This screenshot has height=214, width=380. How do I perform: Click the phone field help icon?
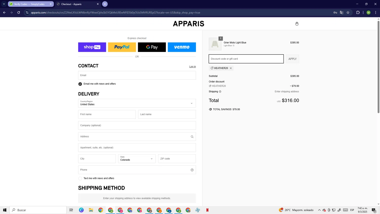coord(192,170)
